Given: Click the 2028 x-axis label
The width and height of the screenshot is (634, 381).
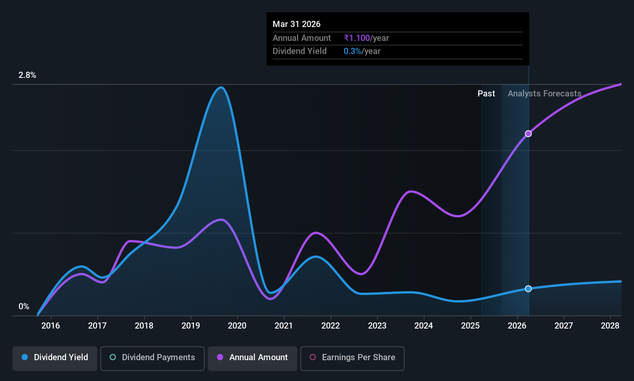Looking at the screenshot, I should [x=610, y=326].
